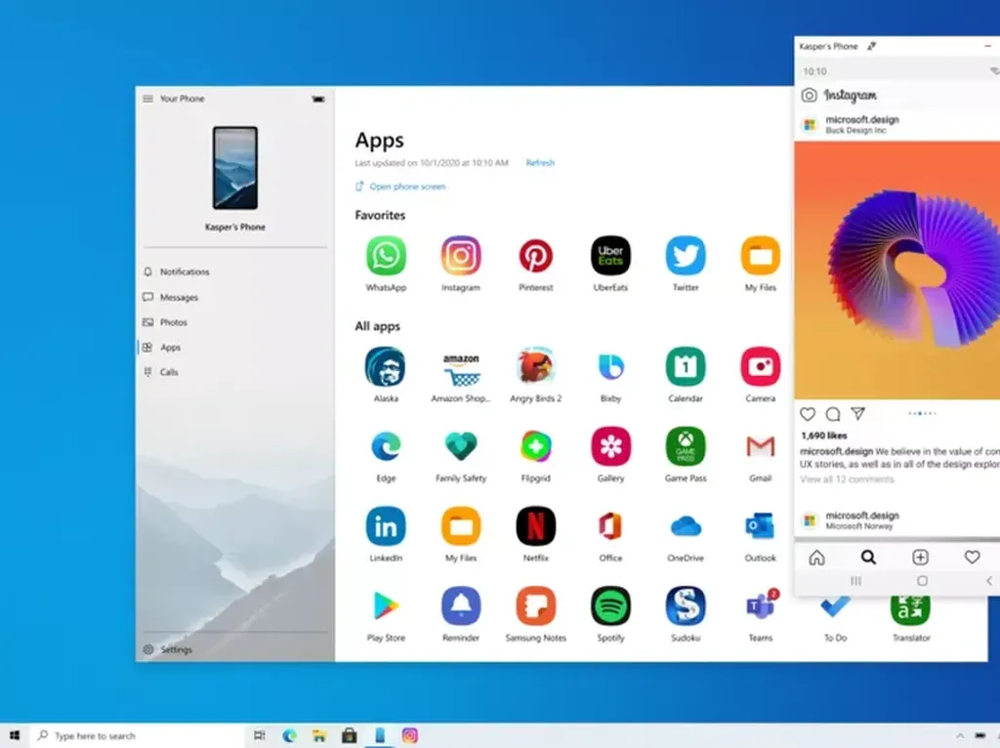Click the taskbar search box
This screenshot has height=748, width=1000.
[136, 735]
